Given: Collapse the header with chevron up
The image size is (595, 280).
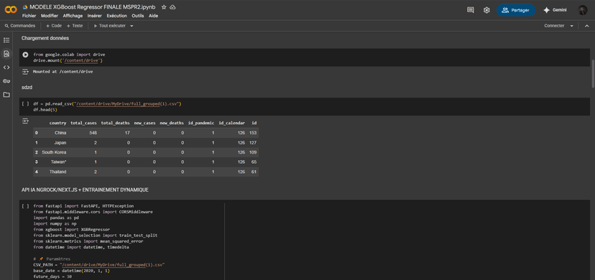Looking at the screenshot, I should click(x=586, y=26).
